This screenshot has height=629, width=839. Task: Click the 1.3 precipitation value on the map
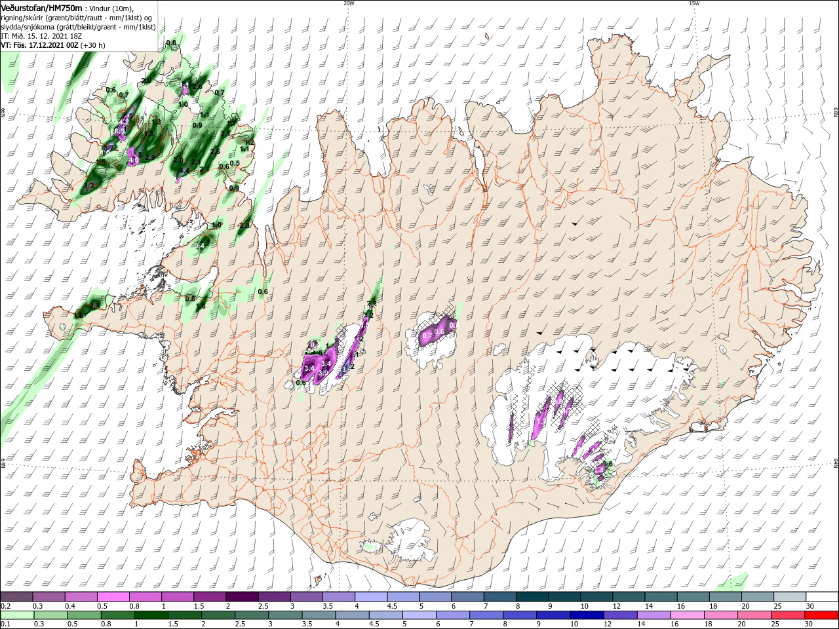[x=156, y=122]
